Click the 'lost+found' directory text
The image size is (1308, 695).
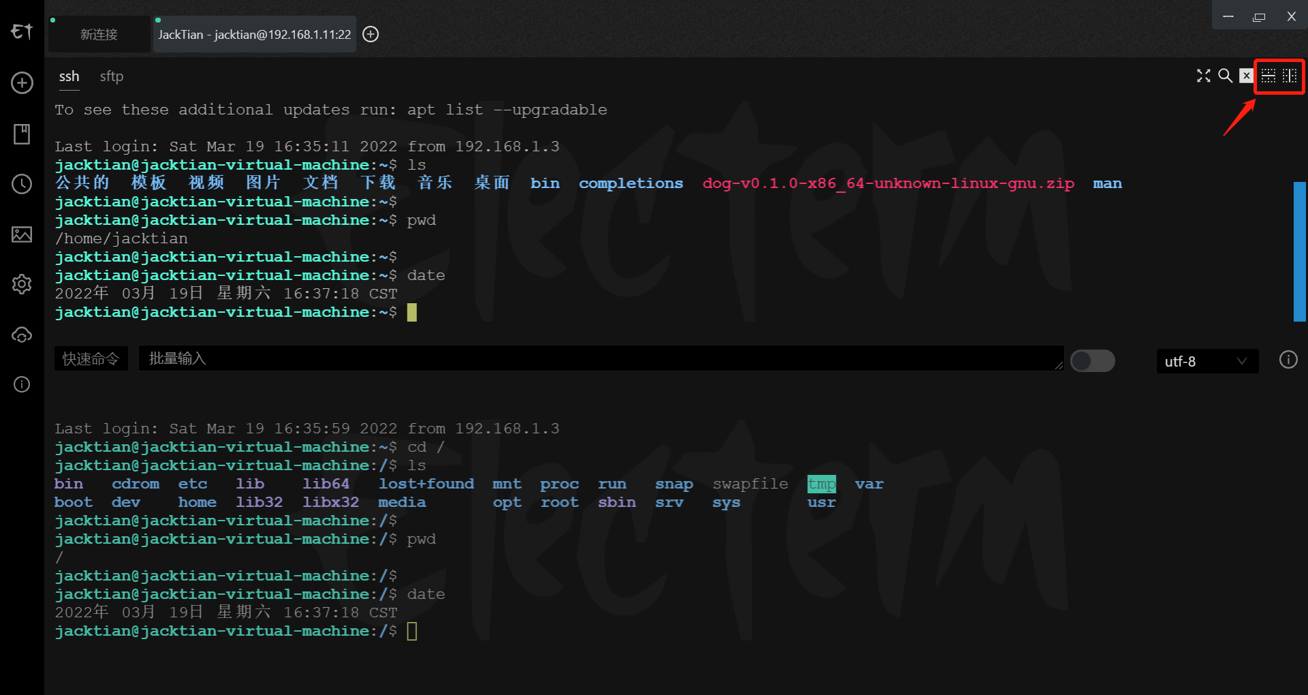pyautogui.click(x=426, y=484)
